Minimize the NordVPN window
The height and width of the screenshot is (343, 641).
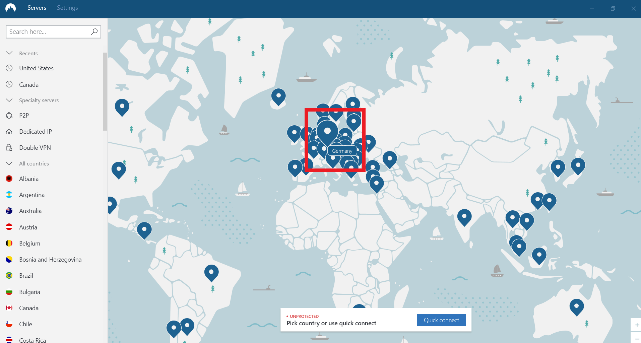[592, 9]
